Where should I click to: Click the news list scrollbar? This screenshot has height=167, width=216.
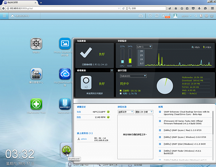213,123
